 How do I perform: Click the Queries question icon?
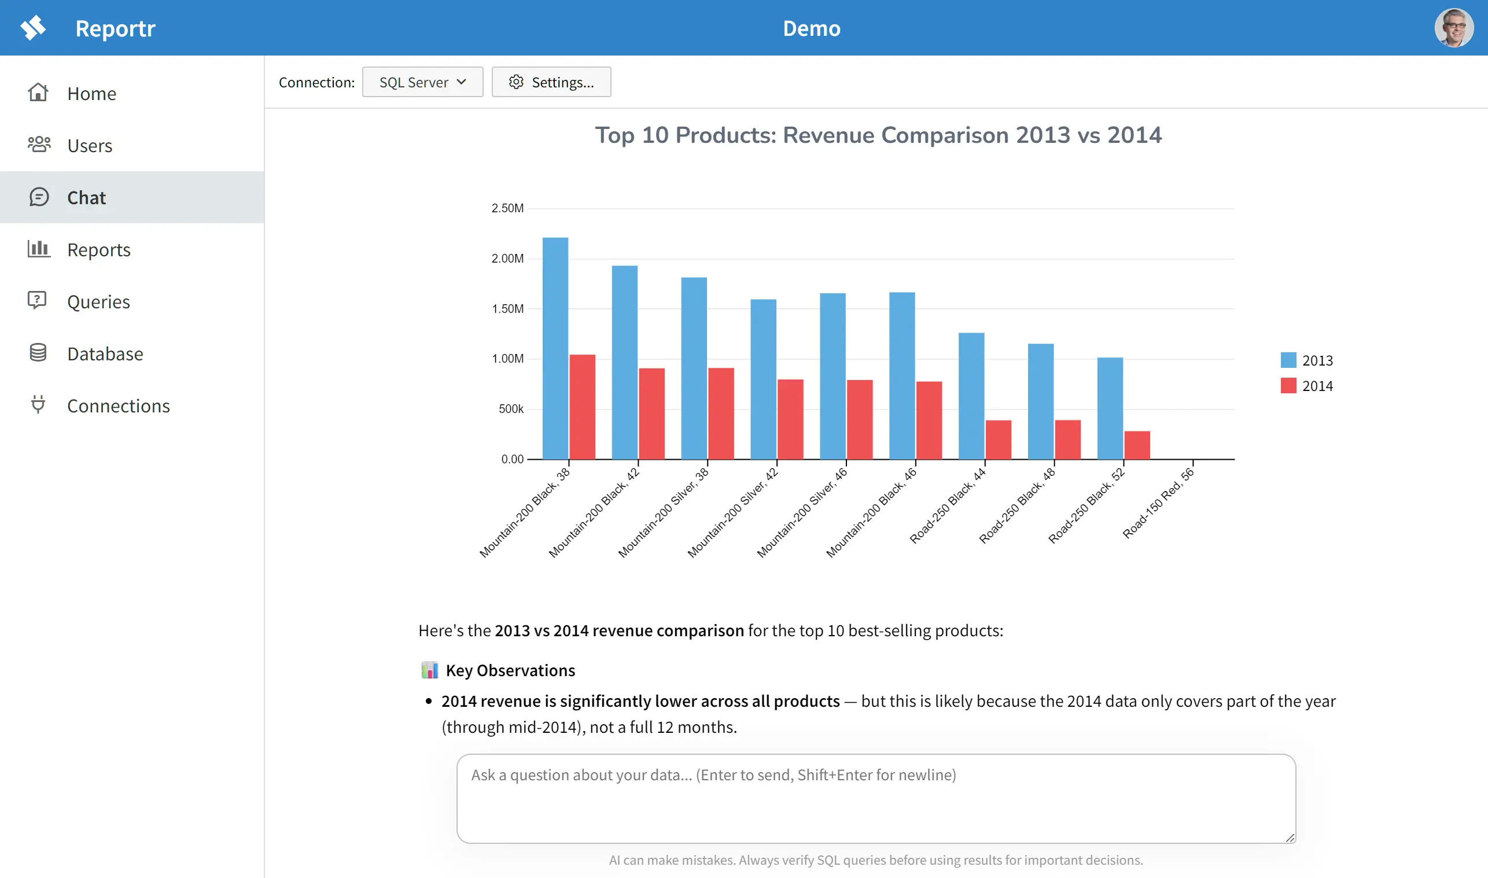coord(37,301)
